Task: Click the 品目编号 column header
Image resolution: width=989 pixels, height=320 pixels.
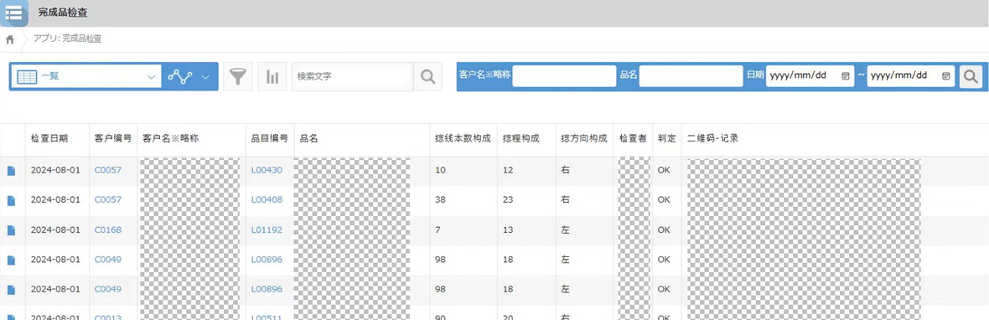Action: click(270, 138)
